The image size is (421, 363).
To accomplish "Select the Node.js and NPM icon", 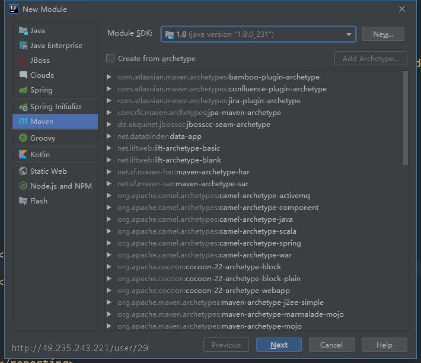I will pyautogui.click(x=23, y=186).
